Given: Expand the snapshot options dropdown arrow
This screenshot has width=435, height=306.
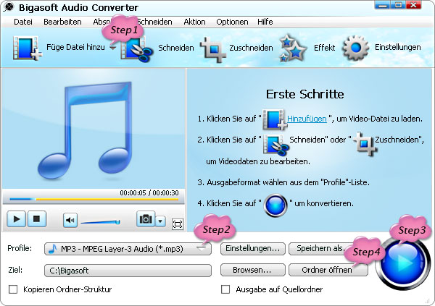Looking at the screenshot, I should pyautogui.click(x=161, y=221).
